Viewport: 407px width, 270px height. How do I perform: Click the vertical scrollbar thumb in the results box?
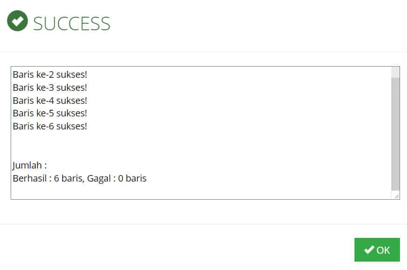pyautogui.click(x=395, y=134)
